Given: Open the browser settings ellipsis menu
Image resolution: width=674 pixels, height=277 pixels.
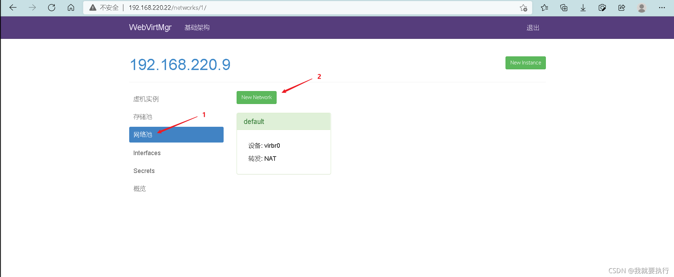Looking at the screenshot, I should 662,8.
